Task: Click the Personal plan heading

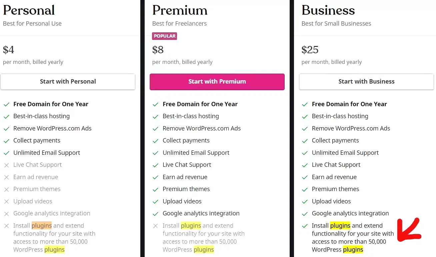Action: (29, 10)
